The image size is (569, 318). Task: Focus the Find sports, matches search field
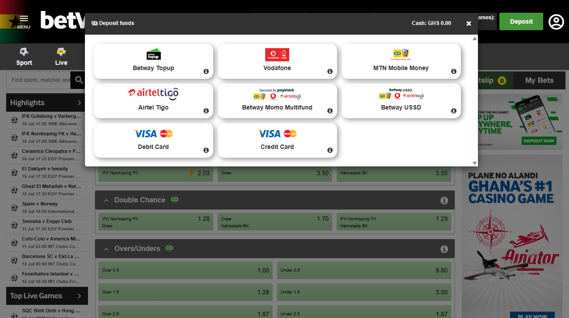(39, 80)
